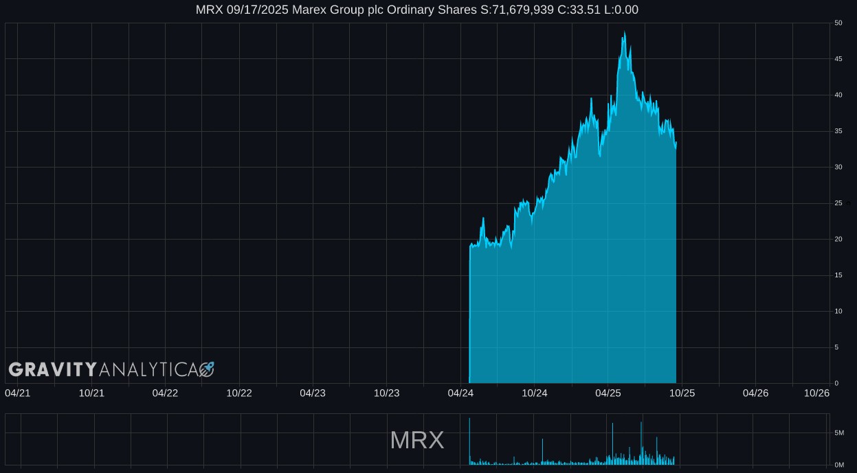857x473 pixels.
Task: Select the 40 price axis label
Action: click(x=838, y=95)
